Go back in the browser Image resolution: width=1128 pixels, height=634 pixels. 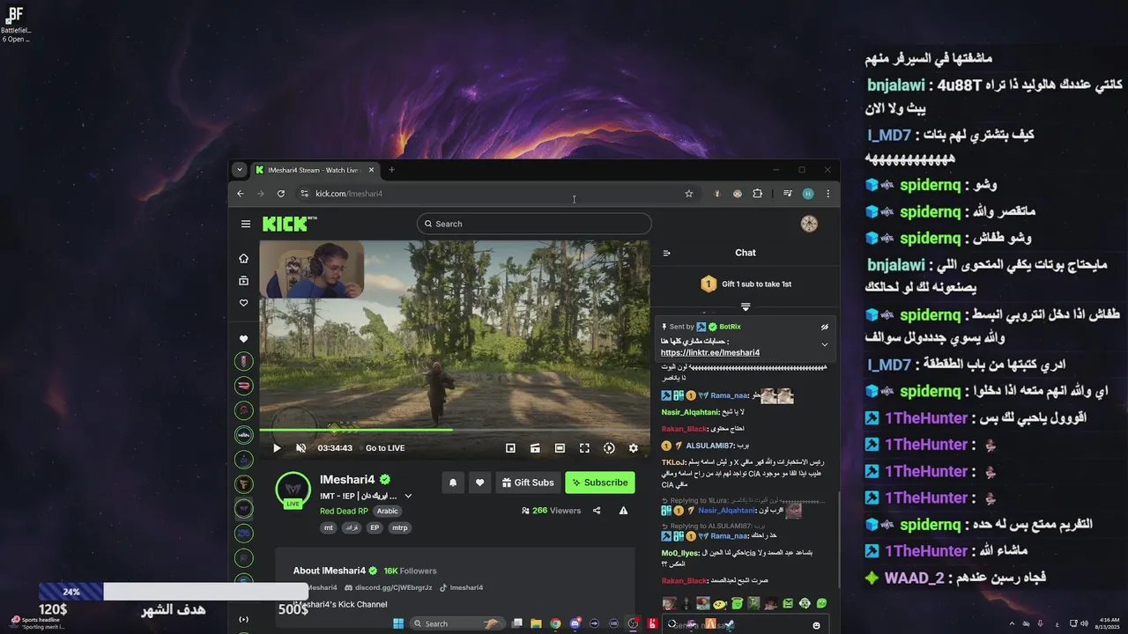pos(241,194)
